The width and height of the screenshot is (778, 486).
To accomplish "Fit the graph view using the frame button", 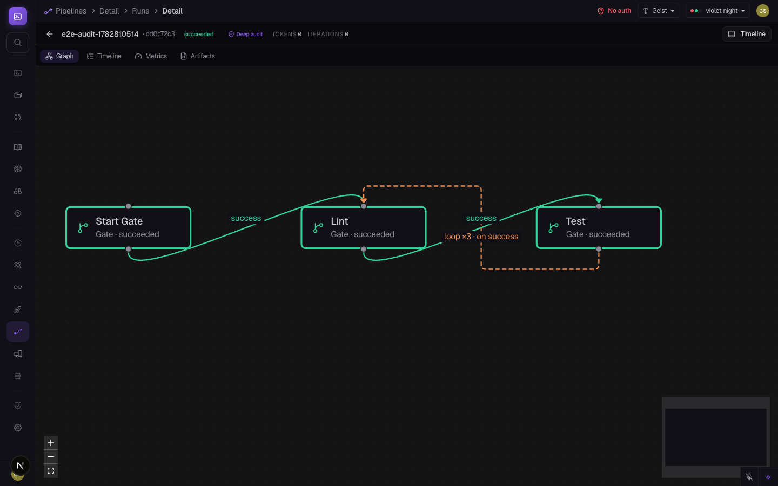I will point(51,471).
